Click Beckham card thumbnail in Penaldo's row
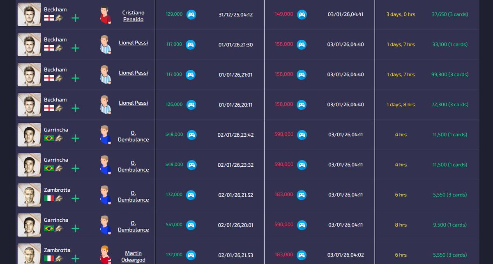 (29, 14)
